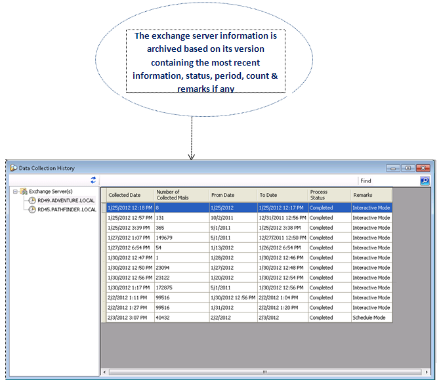Maximize the Data Collection History window
This screenshot has width=439, height=384.
[x=408, y=168]
